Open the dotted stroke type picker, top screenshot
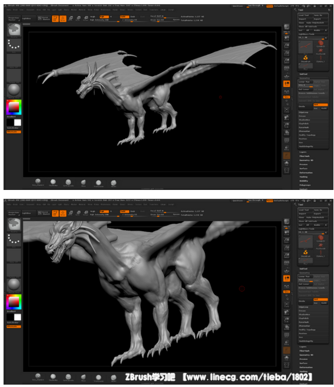Viewport: 334px width, 387px height. 14,45
